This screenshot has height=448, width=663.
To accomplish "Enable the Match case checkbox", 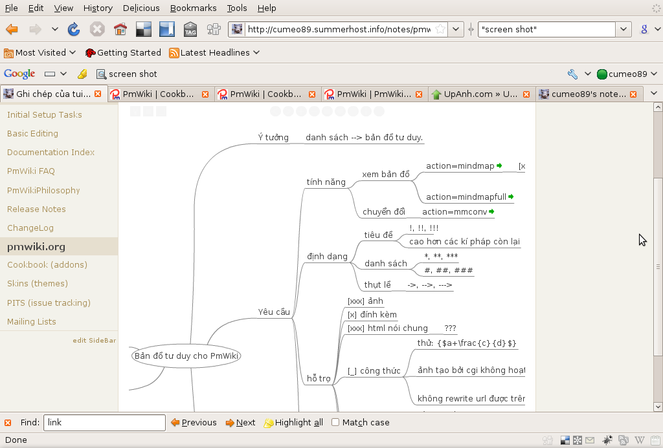I will pos(335,422).
